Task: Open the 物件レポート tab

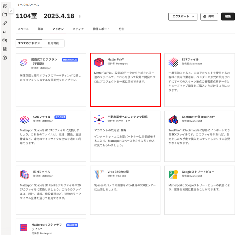Action: (101, 29)
